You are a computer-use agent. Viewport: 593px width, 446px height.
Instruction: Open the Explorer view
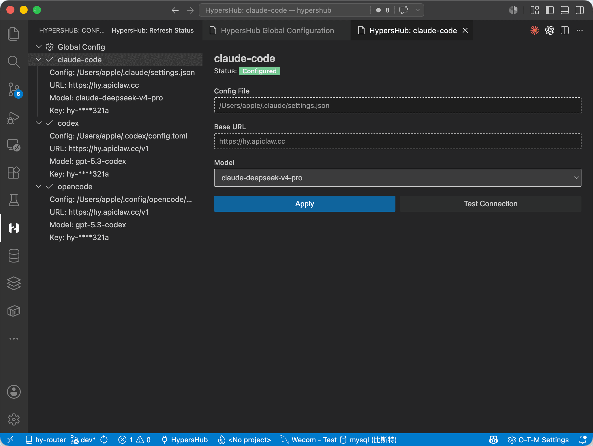click(x=14, y=34)
